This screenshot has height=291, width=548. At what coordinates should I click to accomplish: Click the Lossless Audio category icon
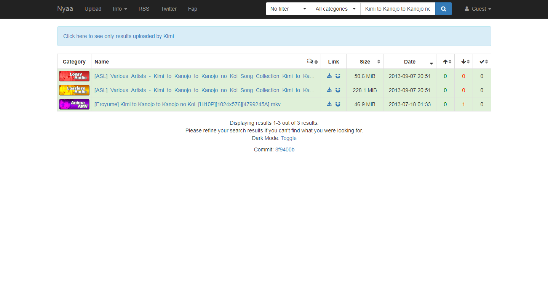point(74,90)
